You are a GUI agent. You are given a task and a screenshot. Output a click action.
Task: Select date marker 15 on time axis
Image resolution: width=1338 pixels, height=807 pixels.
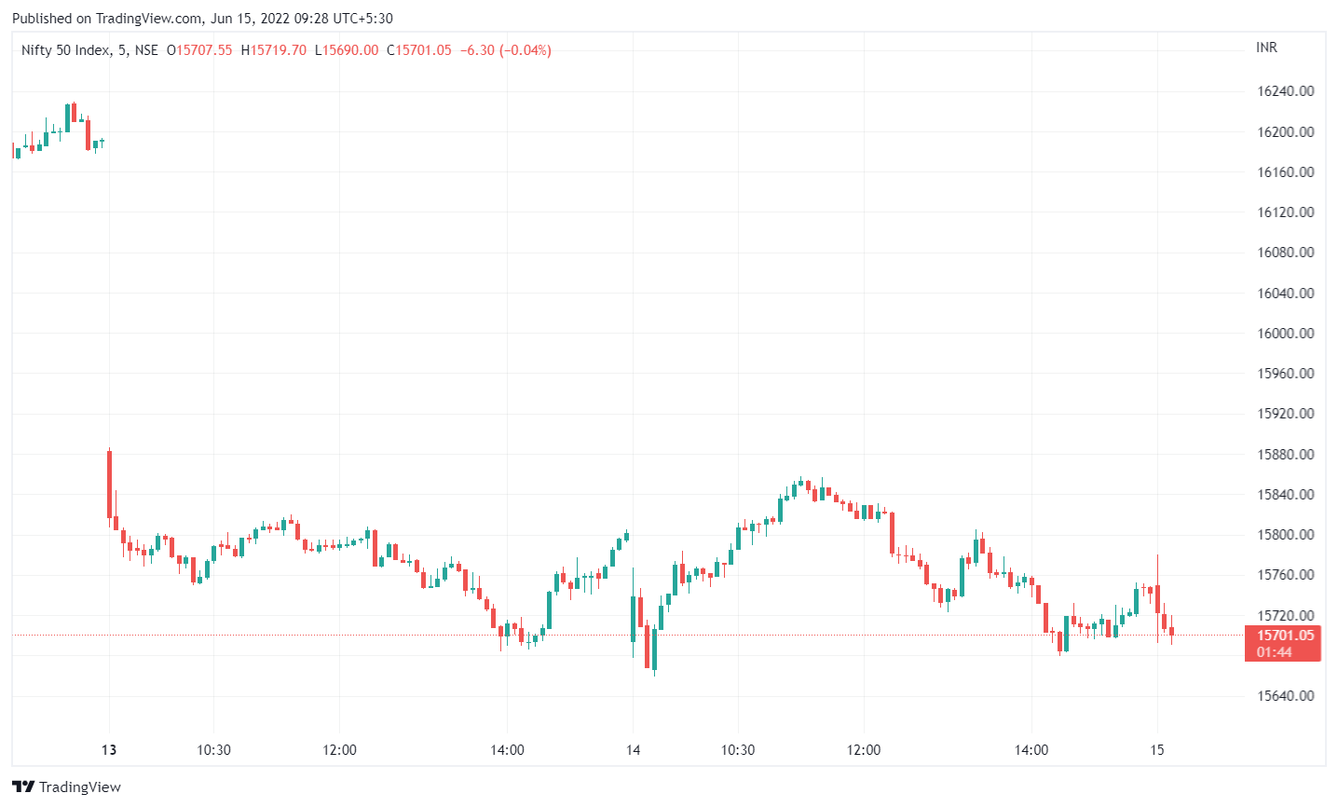pyautogui.click(x=1156, y=750)
